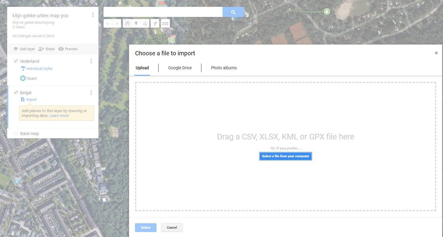Click the Naam label circle icon
The image size is (443, 237).
pyautogui.click(x=23, y=78)
